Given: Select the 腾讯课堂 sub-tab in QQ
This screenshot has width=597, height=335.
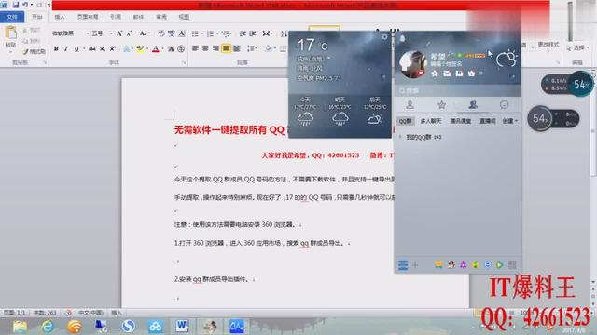Looking at the screenshot, I should tap(460, 121).
